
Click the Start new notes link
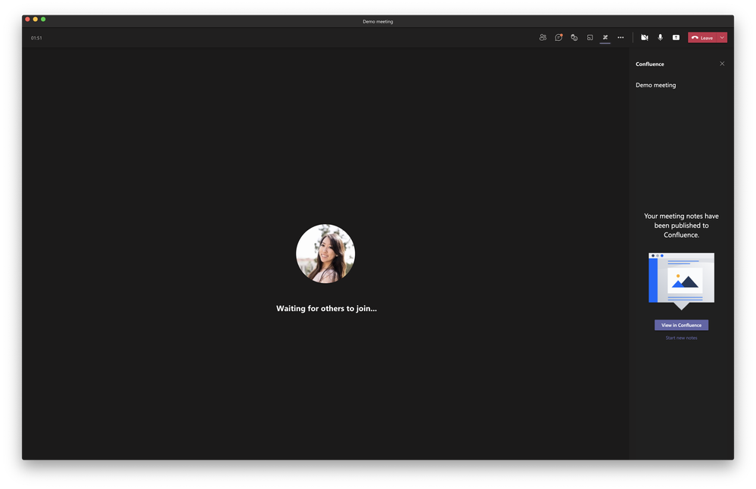coord(681,338)
